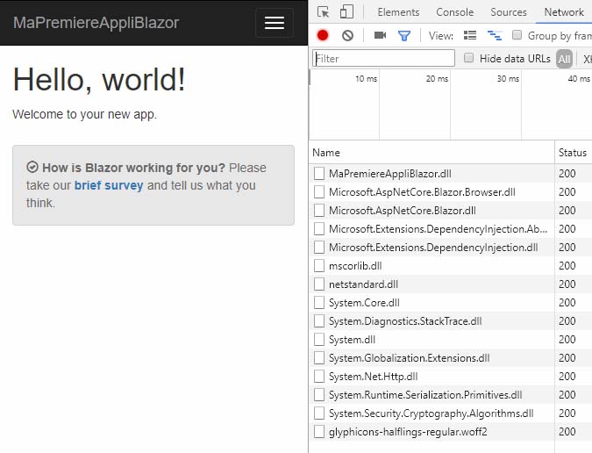
Task: Click file icon beside glyphicons-halflings-regular.woff2
Action: [319, 431]
